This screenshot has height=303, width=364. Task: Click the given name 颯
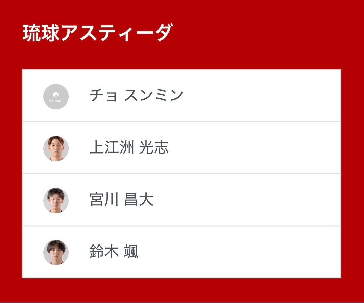click(131, 252)
